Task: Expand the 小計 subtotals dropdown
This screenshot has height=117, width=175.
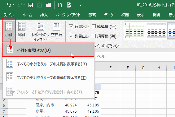Action: 9,30
